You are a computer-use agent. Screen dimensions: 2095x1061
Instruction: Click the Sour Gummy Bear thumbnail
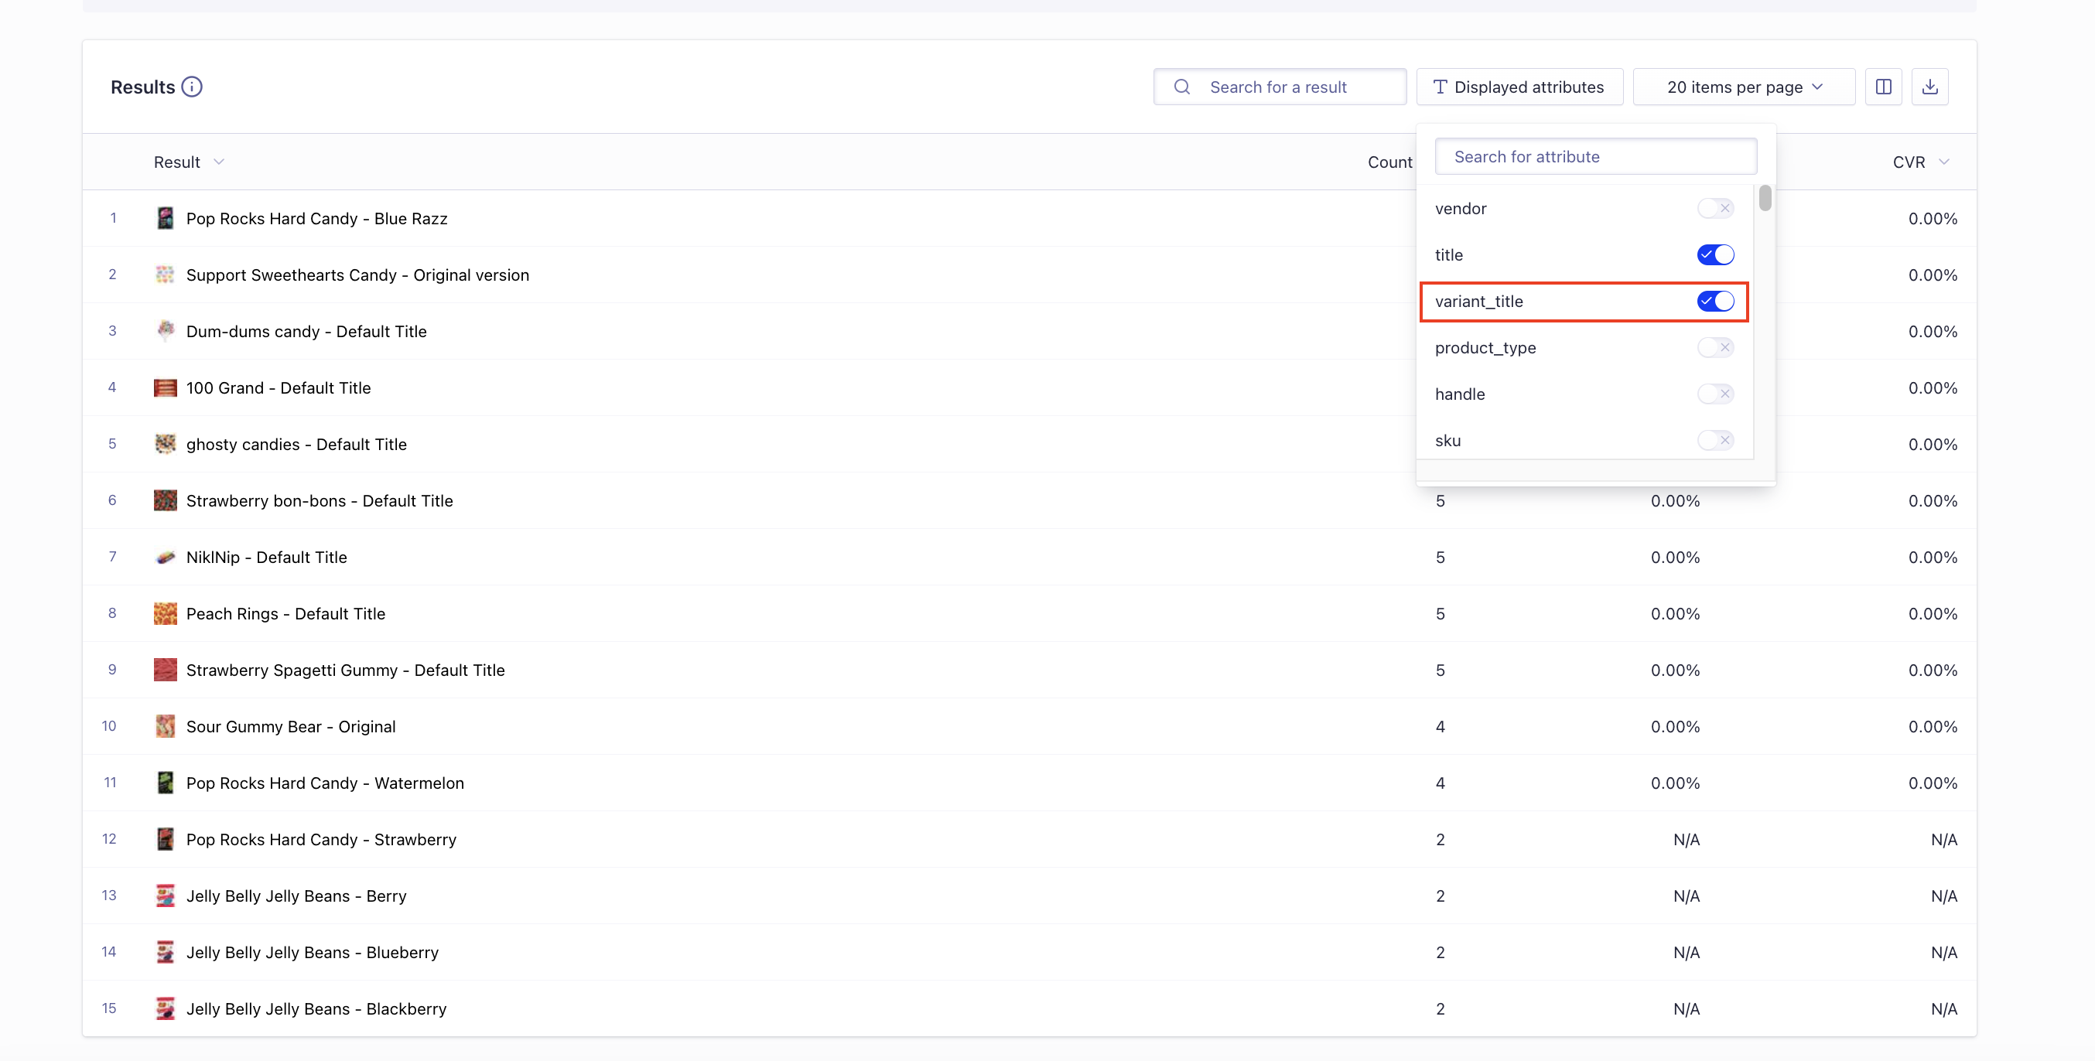coord(165,727)
